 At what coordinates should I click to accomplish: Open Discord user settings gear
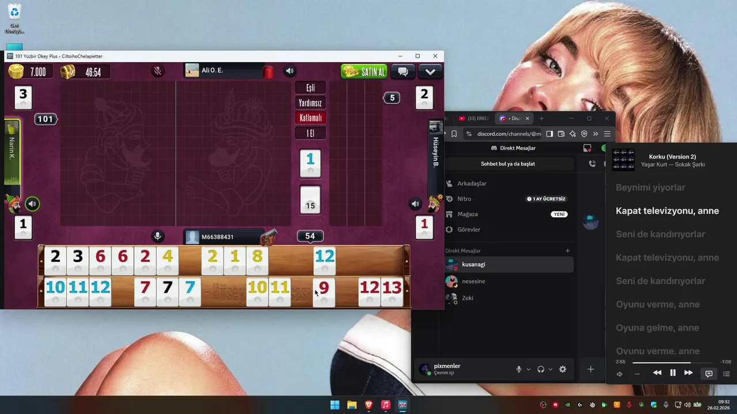click(563, 369)
